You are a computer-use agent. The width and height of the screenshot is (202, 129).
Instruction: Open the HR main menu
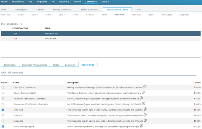point(53,2)
